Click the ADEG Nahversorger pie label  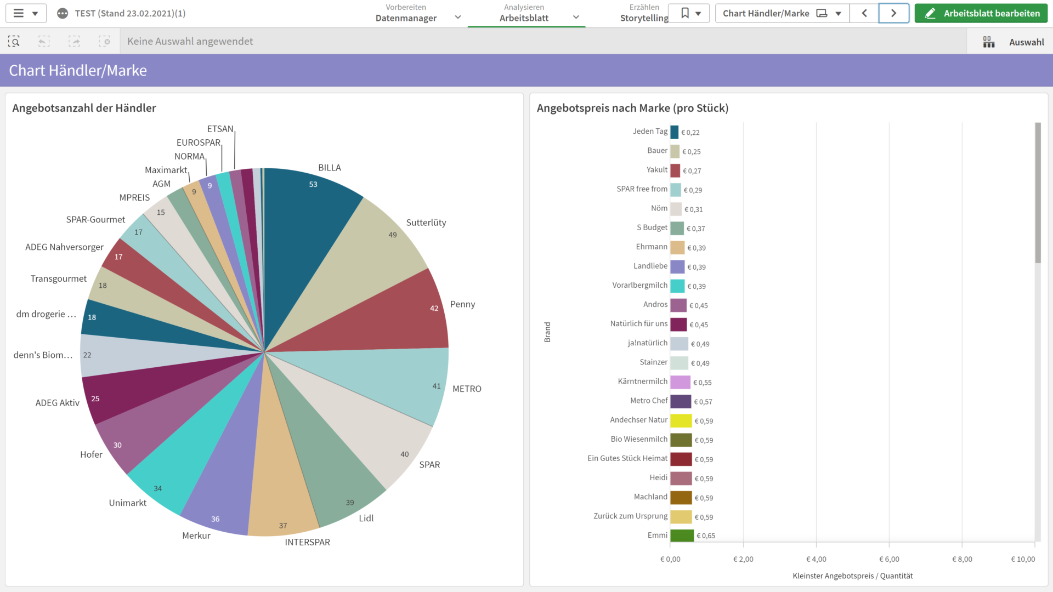[x=64, y=247]
